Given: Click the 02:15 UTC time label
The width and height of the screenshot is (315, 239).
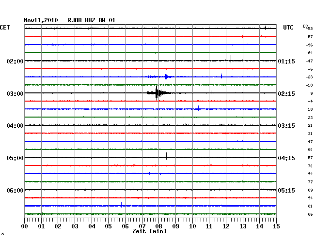Looking at the screenshot, I should (x=286, y=94).
